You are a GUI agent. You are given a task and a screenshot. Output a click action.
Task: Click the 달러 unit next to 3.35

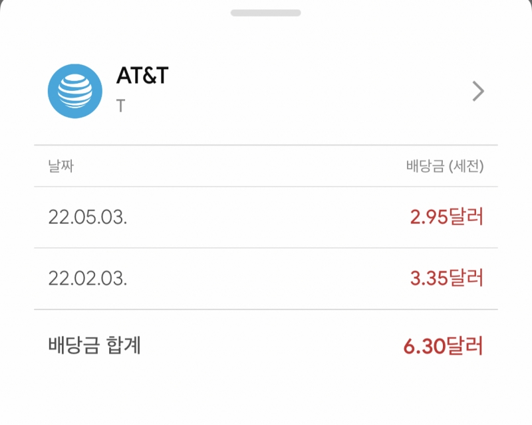point(466,279)
